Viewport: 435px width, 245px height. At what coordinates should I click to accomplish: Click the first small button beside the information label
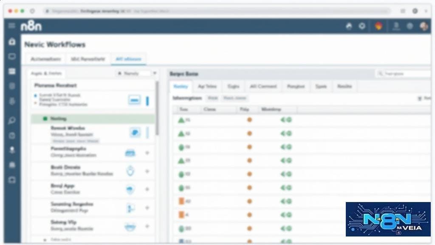pyautogui.click(x=213, y=98)
